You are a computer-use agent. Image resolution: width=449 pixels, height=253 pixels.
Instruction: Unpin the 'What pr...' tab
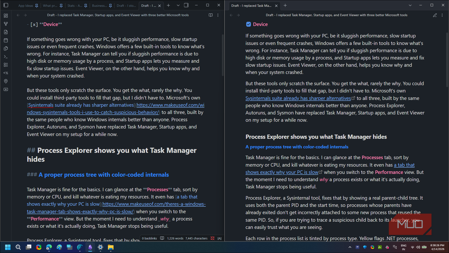coord(61,5)
